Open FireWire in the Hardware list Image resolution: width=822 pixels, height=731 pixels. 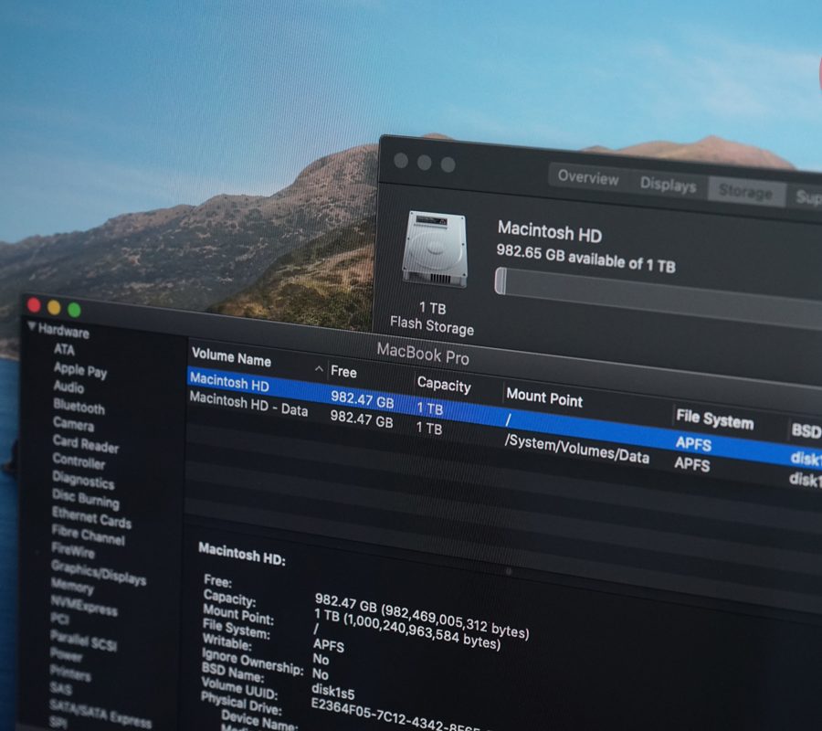(73, 550)
